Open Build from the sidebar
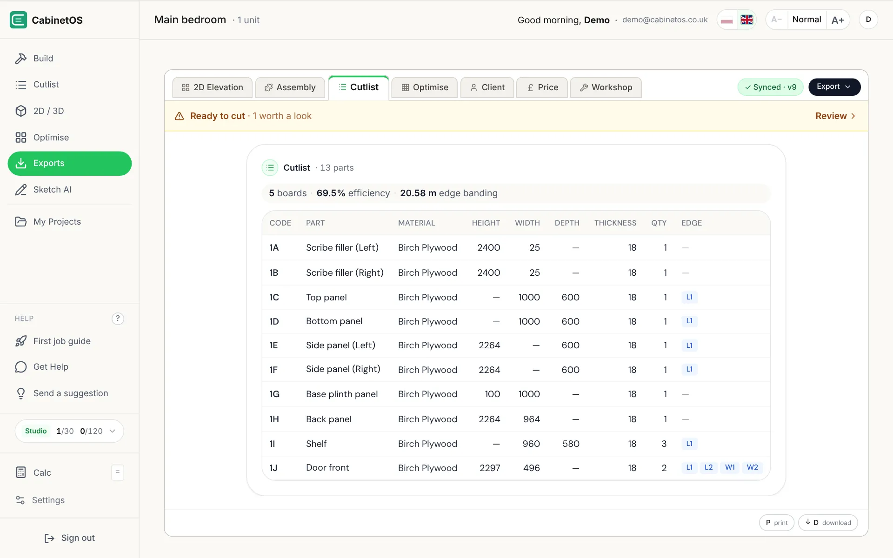 tap(70, 59)
